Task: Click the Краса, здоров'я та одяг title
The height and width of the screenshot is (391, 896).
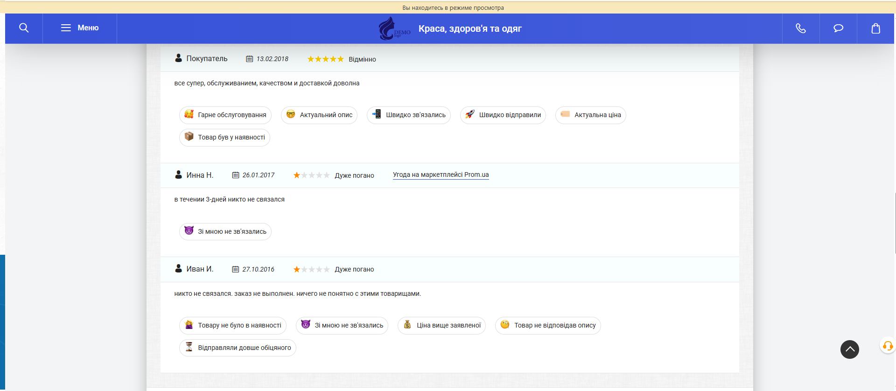Action: pos(470,28)
